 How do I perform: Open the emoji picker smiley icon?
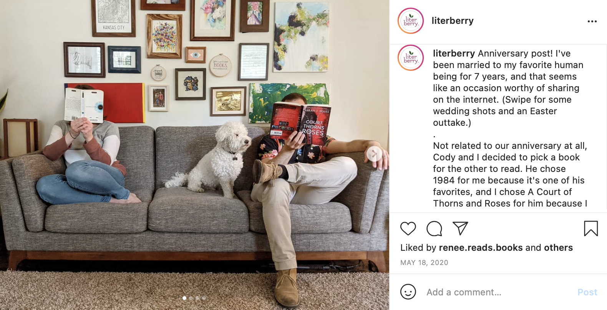coord(408,292)
